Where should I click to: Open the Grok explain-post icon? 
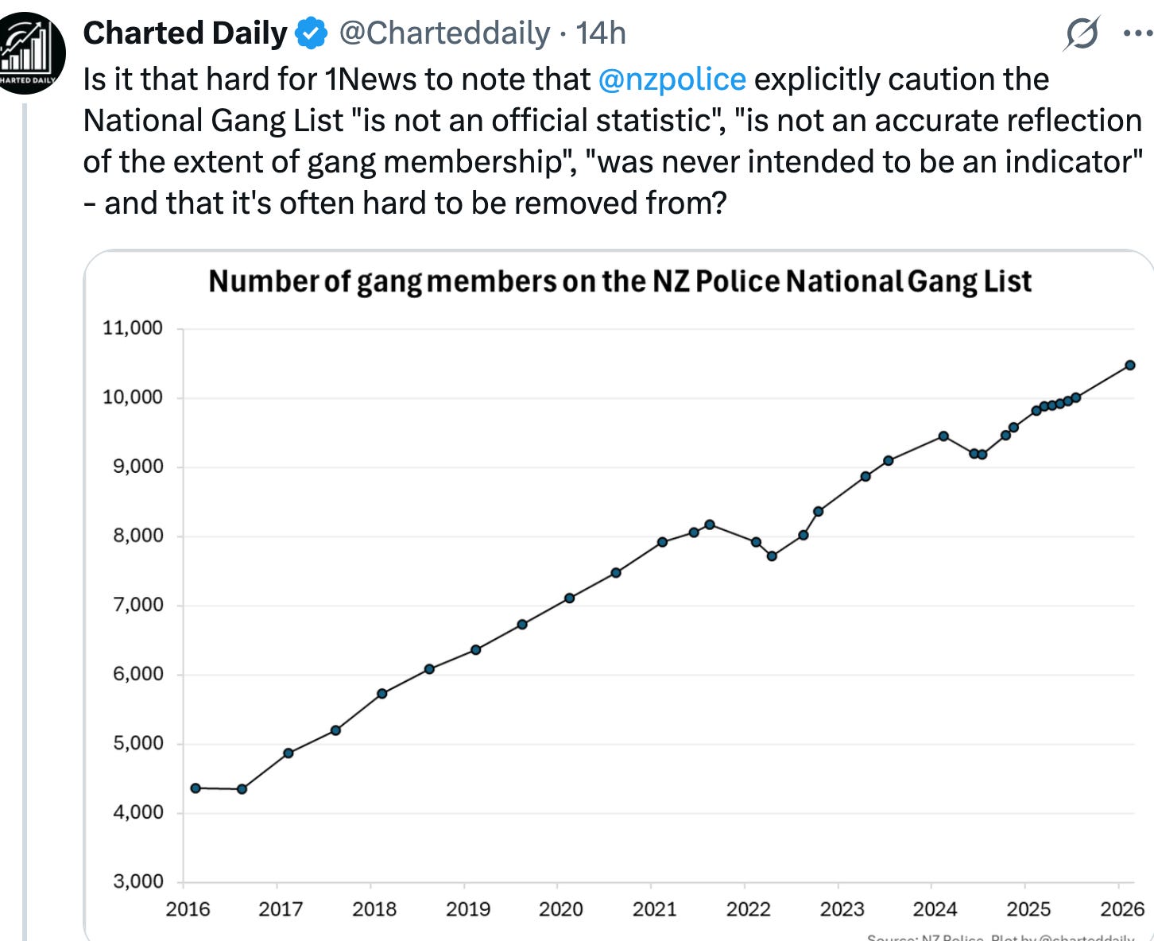coord(1081,34)
